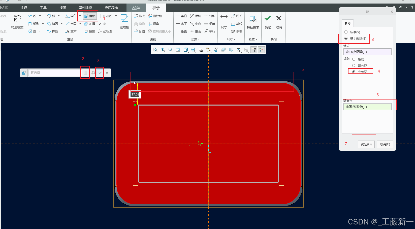This screenshot has height=229, width=415.
Task: Click the zoom in icon in graphics toolbar
Action: [163, 50]
